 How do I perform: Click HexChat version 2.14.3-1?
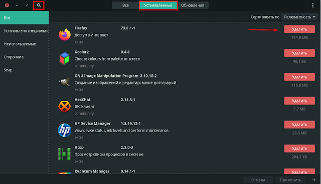click(128, 100)
